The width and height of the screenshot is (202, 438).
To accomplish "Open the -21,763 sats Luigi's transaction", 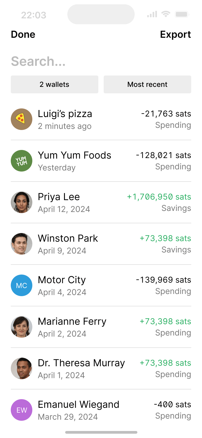I will coord(166,114).
